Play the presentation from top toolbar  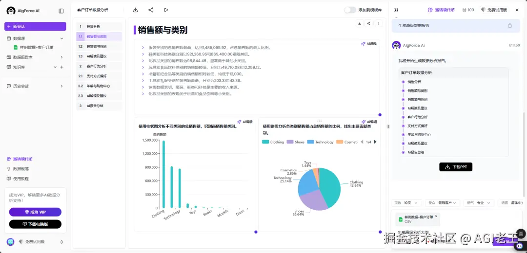pyautogui.click(x=166, y=10)
